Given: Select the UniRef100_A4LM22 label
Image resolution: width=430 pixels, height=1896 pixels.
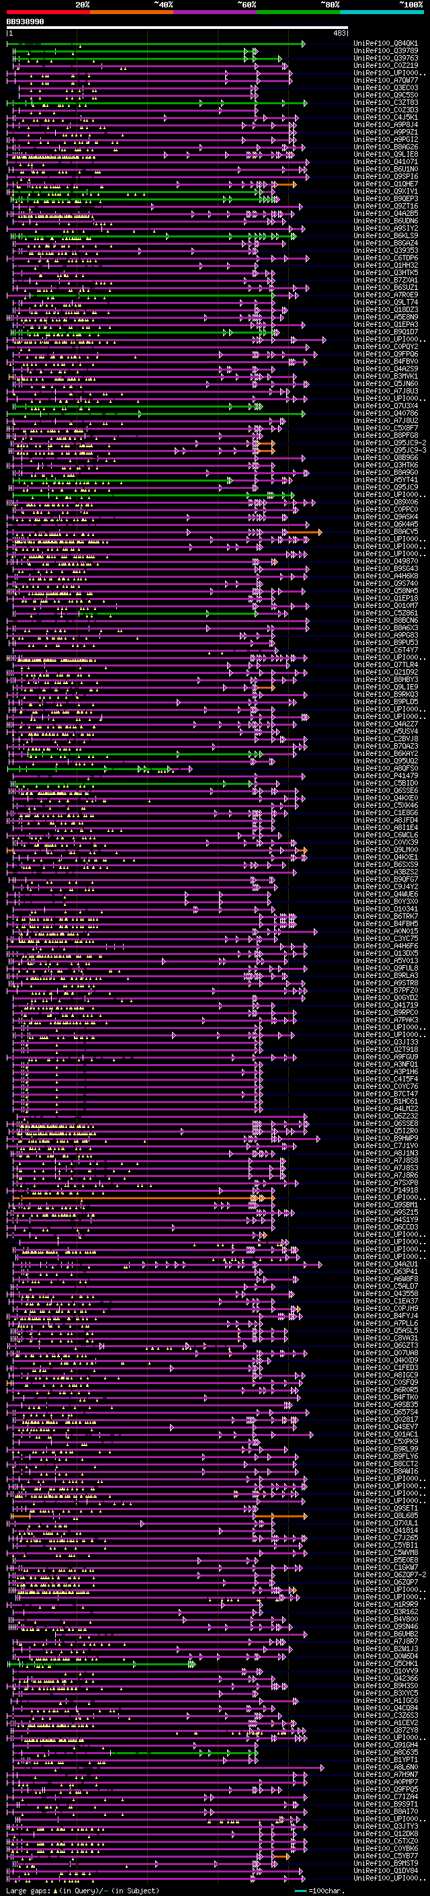Looking at the screenshot, I should tap(385, 1108).
